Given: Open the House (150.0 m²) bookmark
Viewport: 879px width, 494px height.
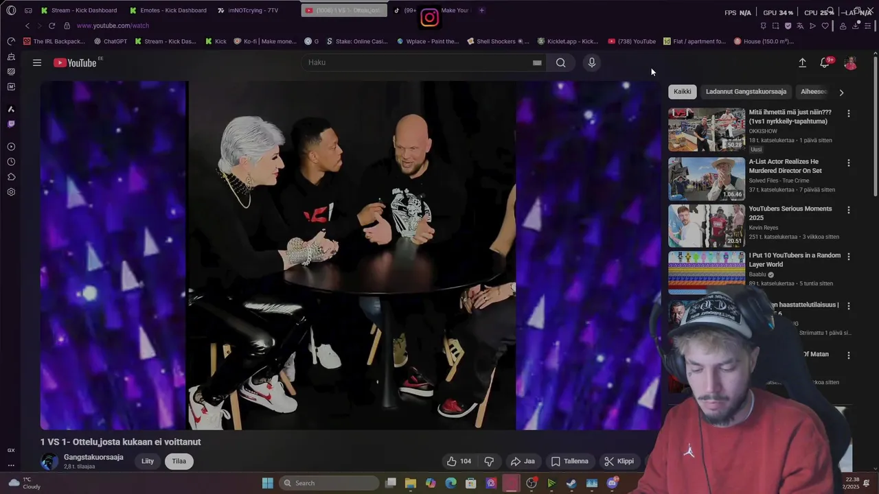Looking at the screenshot, I should pos(764,41).
